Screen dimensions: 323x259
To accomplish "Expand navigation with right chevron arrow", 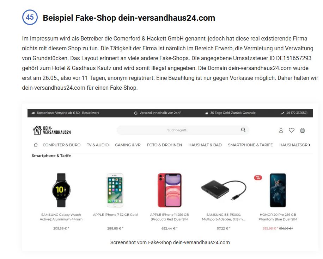I will coord(309,145).
